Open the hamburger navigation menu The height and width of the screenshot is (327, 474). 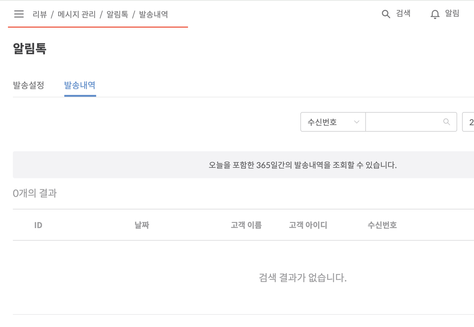coord(19,14)
